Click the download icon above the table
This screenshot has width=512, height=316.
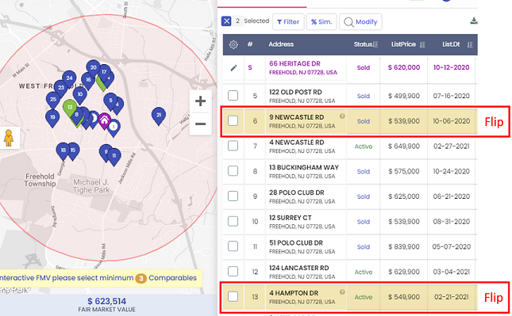coord(474,21)
